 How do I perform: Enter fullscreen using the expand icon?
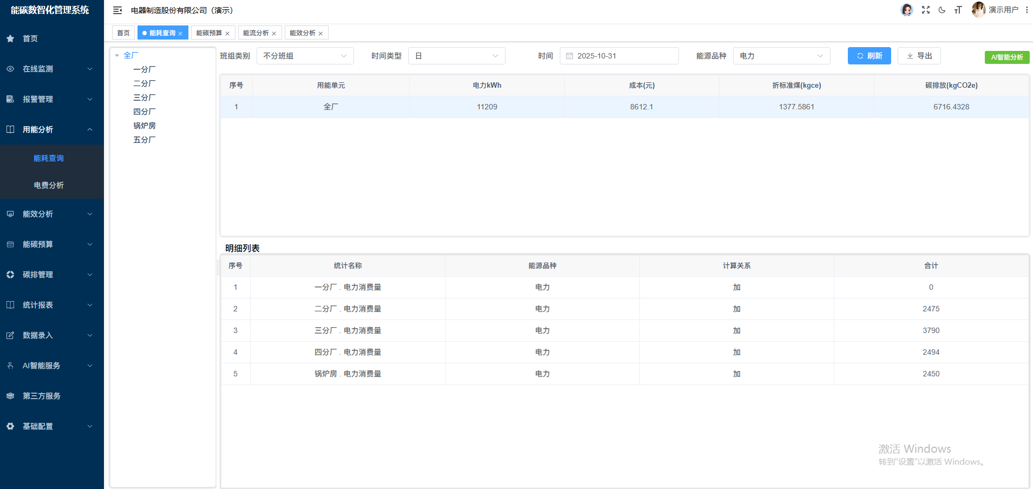pos(926,10)
